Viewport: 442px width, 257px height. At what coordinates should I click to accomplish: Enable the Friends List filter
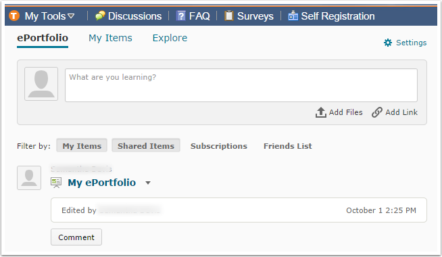[287, 146]
